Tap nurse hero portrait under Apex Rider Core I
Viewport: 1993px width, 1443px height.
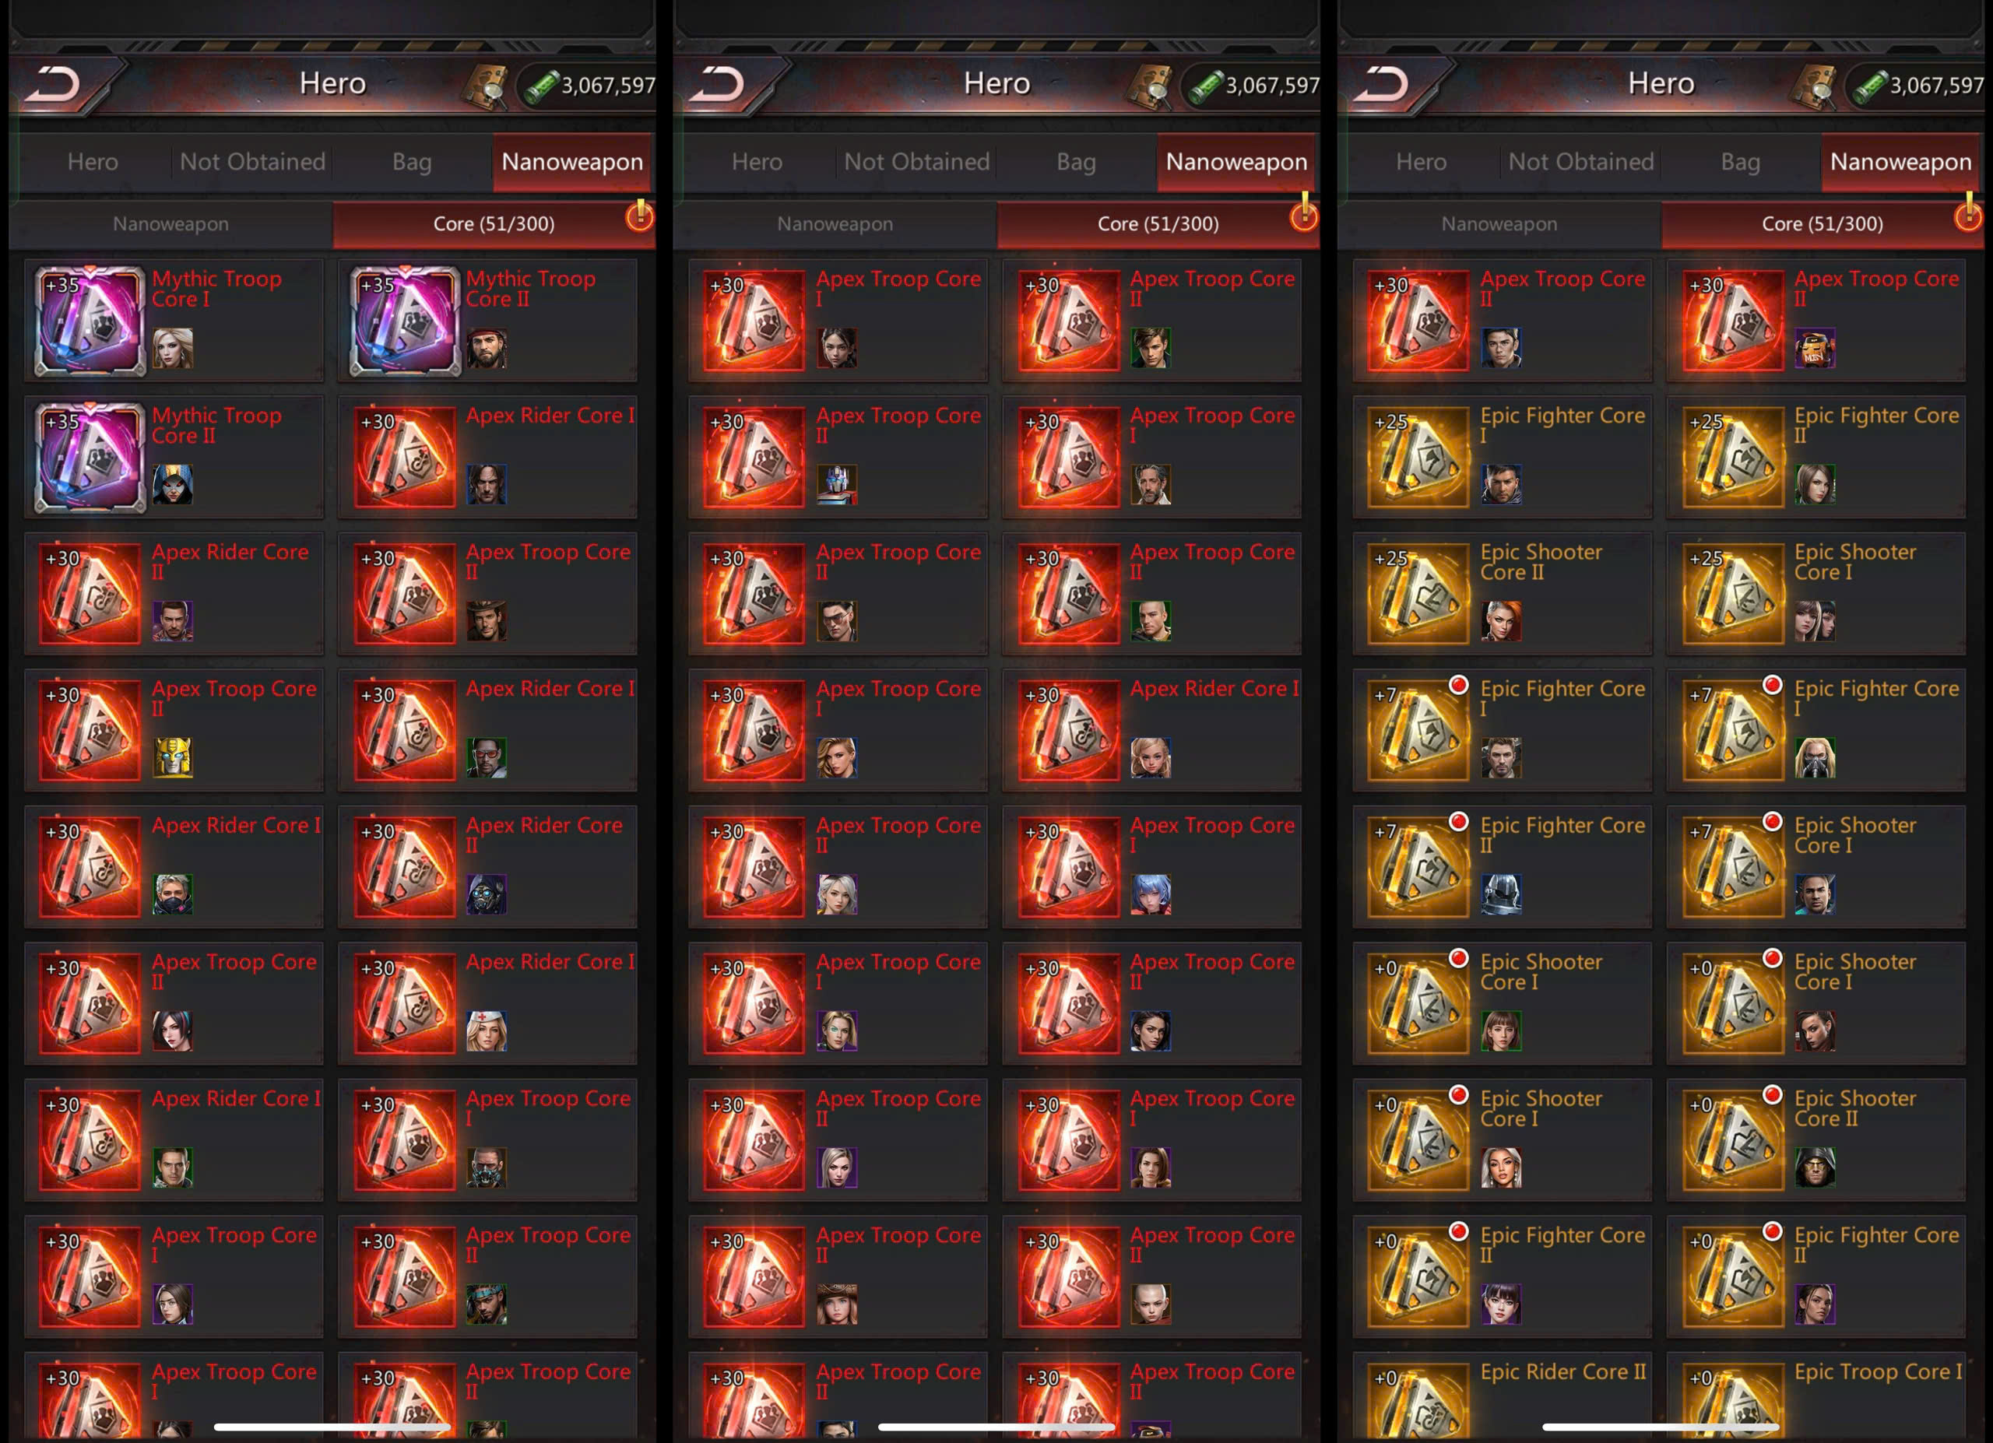click(486, 1031)
